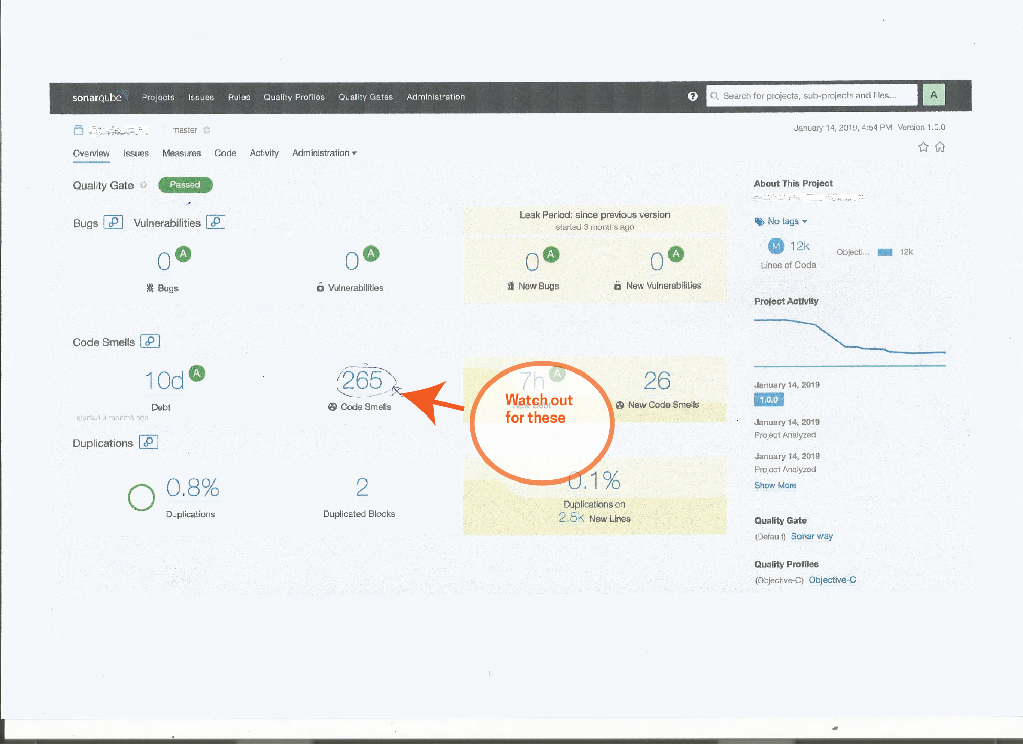
Task: Click the project folder icon beside project name
Action: [78, 130]
